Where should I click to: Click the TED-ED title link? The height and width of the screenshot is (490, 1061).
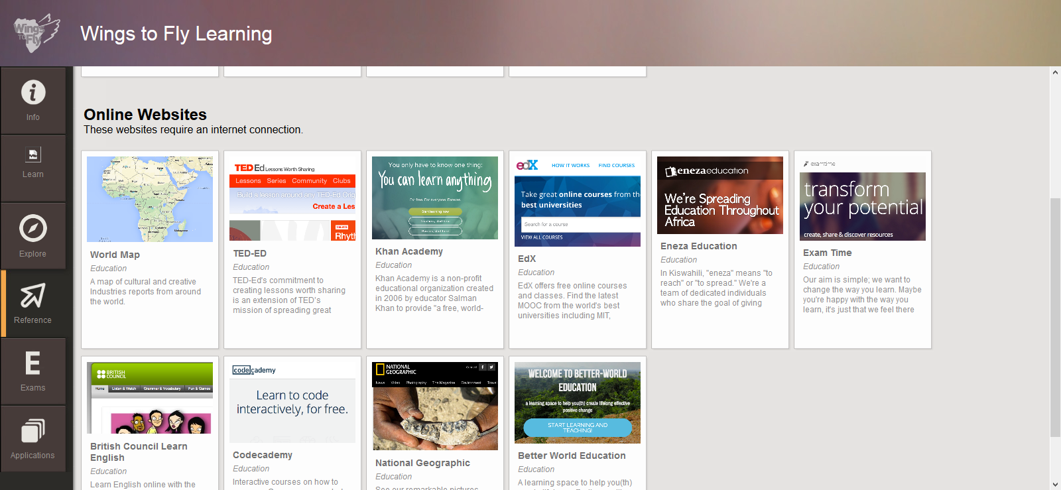coord(249,253)
